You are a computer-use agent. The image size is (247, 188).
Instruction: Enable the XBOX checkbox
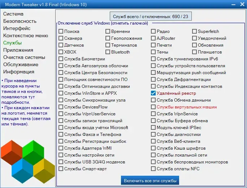[61, 52]
